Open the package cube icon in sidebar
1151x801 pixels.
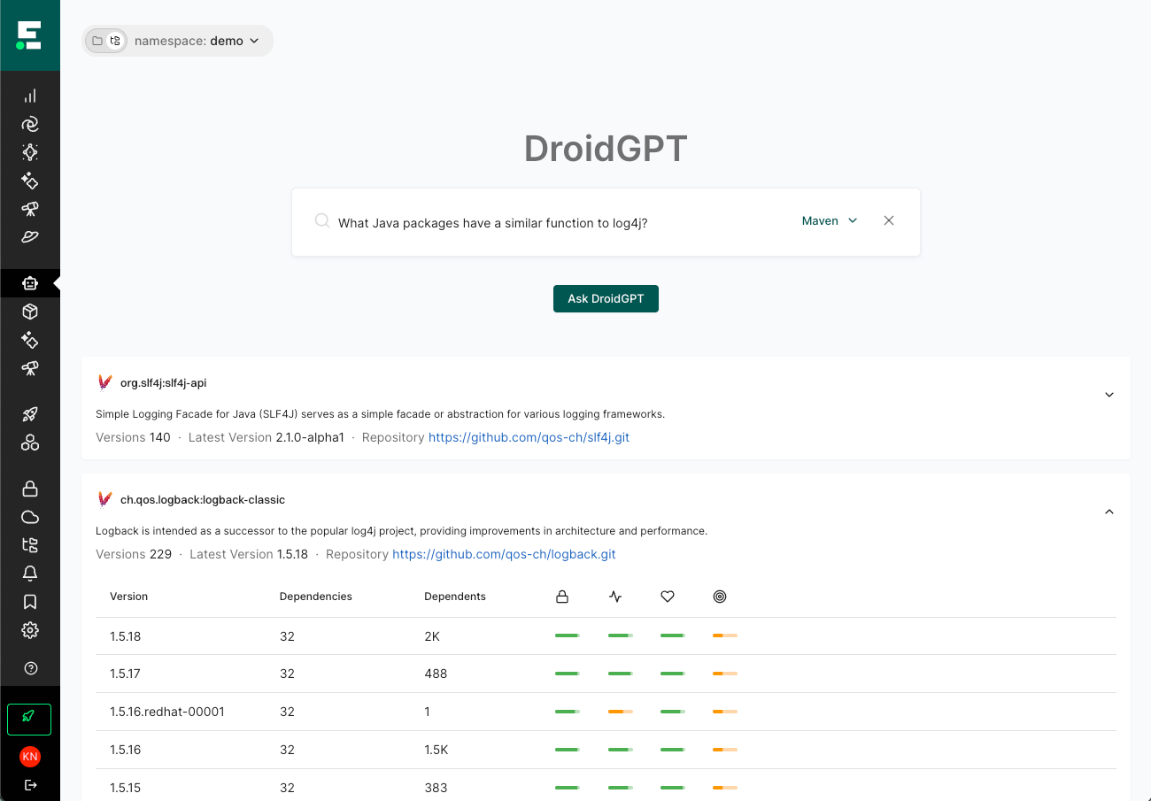coord(30,312)
